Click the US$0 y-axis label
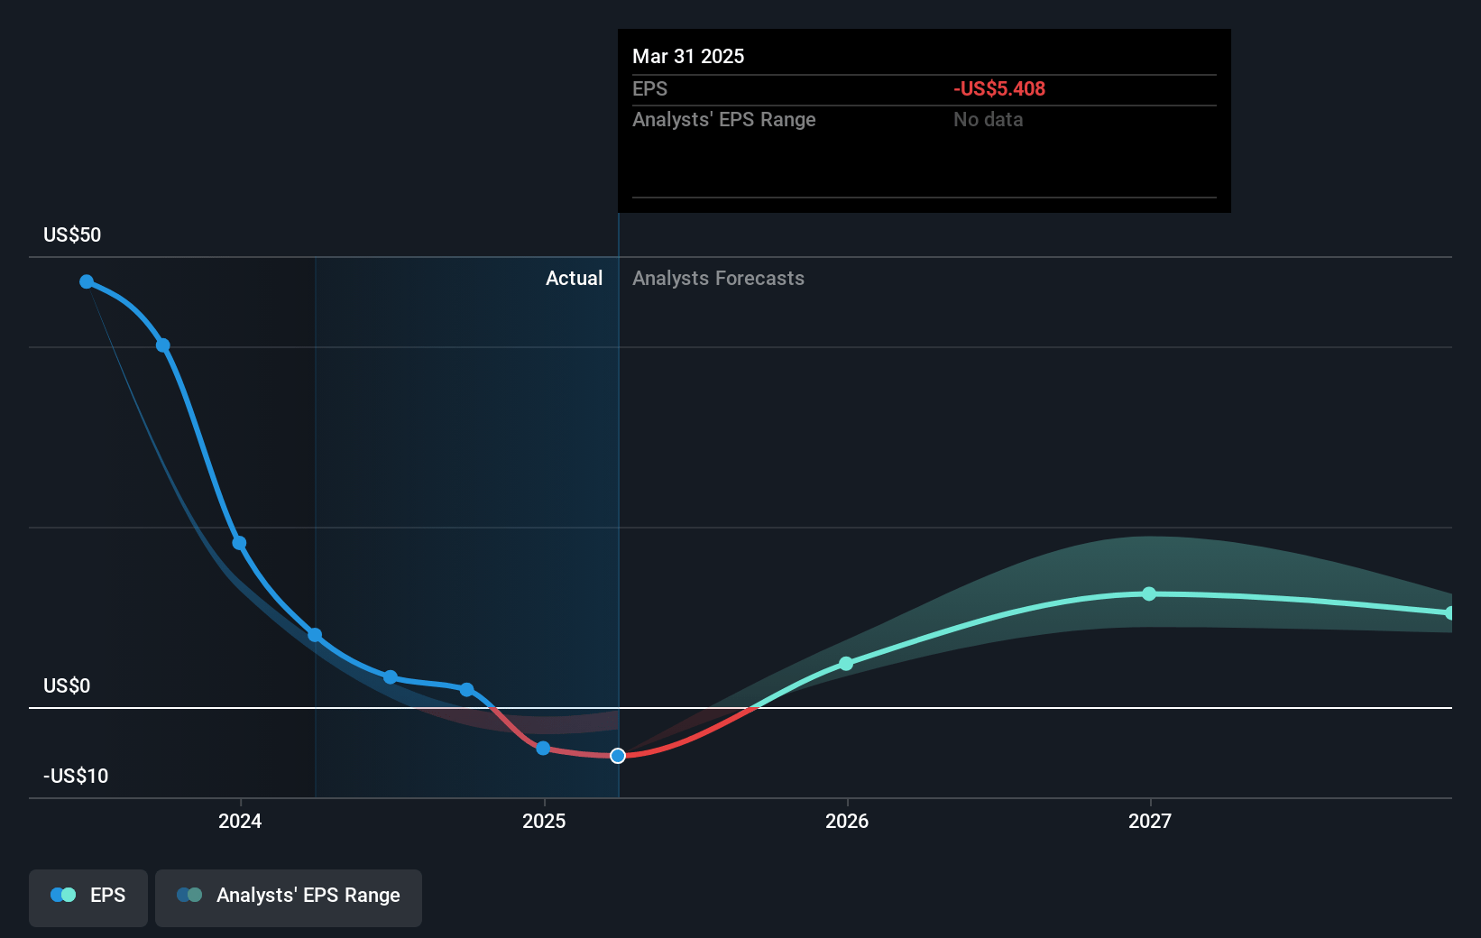This screenshot has height=938, width=1481. click(x=67, y=685)
